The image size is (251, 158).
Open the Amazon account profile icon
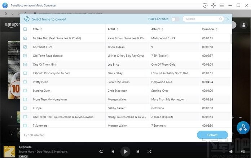point(244,25)
